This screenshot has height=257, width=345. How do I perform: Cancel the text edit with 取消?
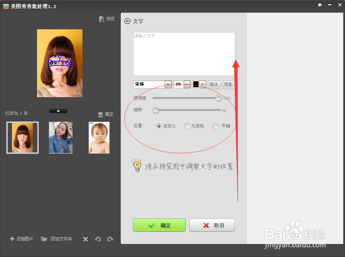(212, 225)
